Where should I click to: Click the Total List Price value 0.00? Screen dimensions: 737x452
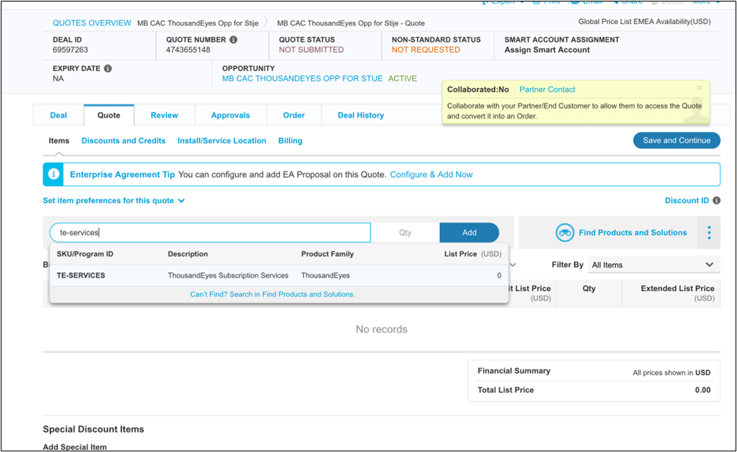pos(703,390)
